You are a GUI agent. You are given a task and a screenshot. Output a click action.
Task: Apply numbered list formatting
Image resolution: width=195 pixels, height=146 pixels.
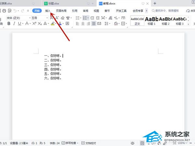pyautogui.click(x=85, y=18)
